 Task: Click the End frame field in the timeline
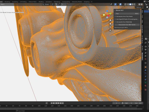click(138, 103)
